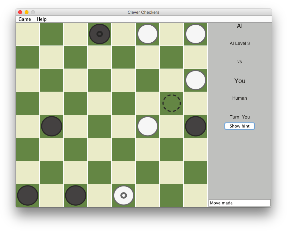Select the bottom-row black piece left of the white king
This screenshot has width=287, height=231.
tap(76, 195)
